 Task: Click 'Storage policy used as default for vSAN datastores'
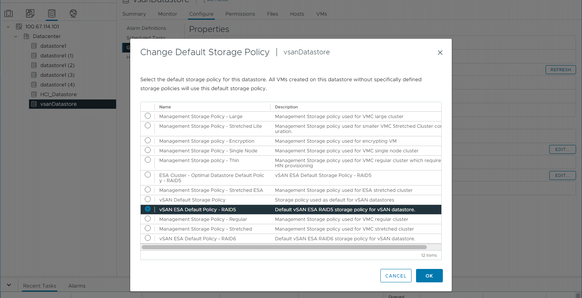tap(335, 200)
